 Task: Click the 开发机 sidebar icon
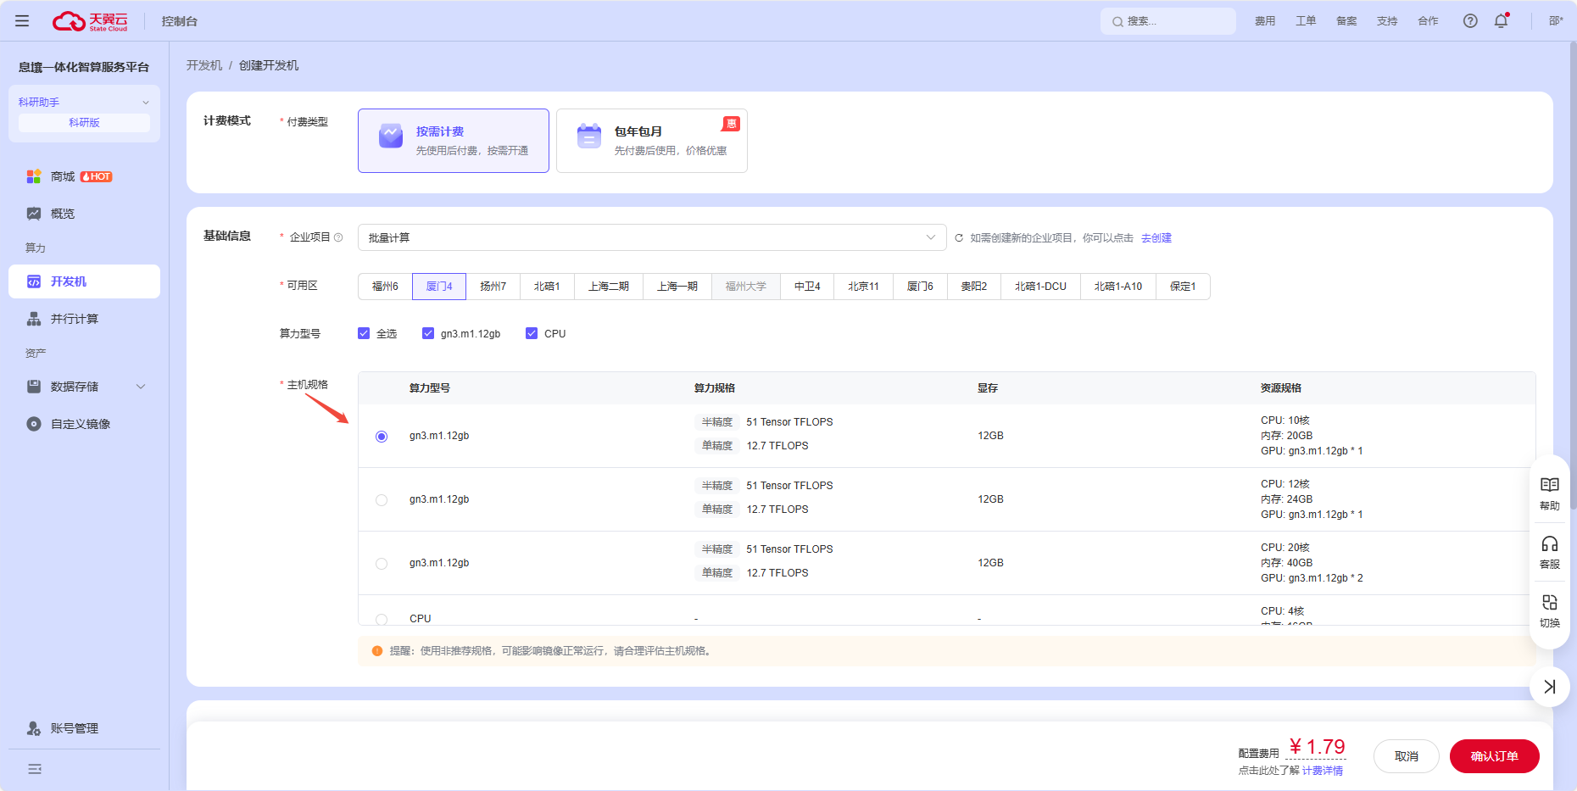(34, 281)
